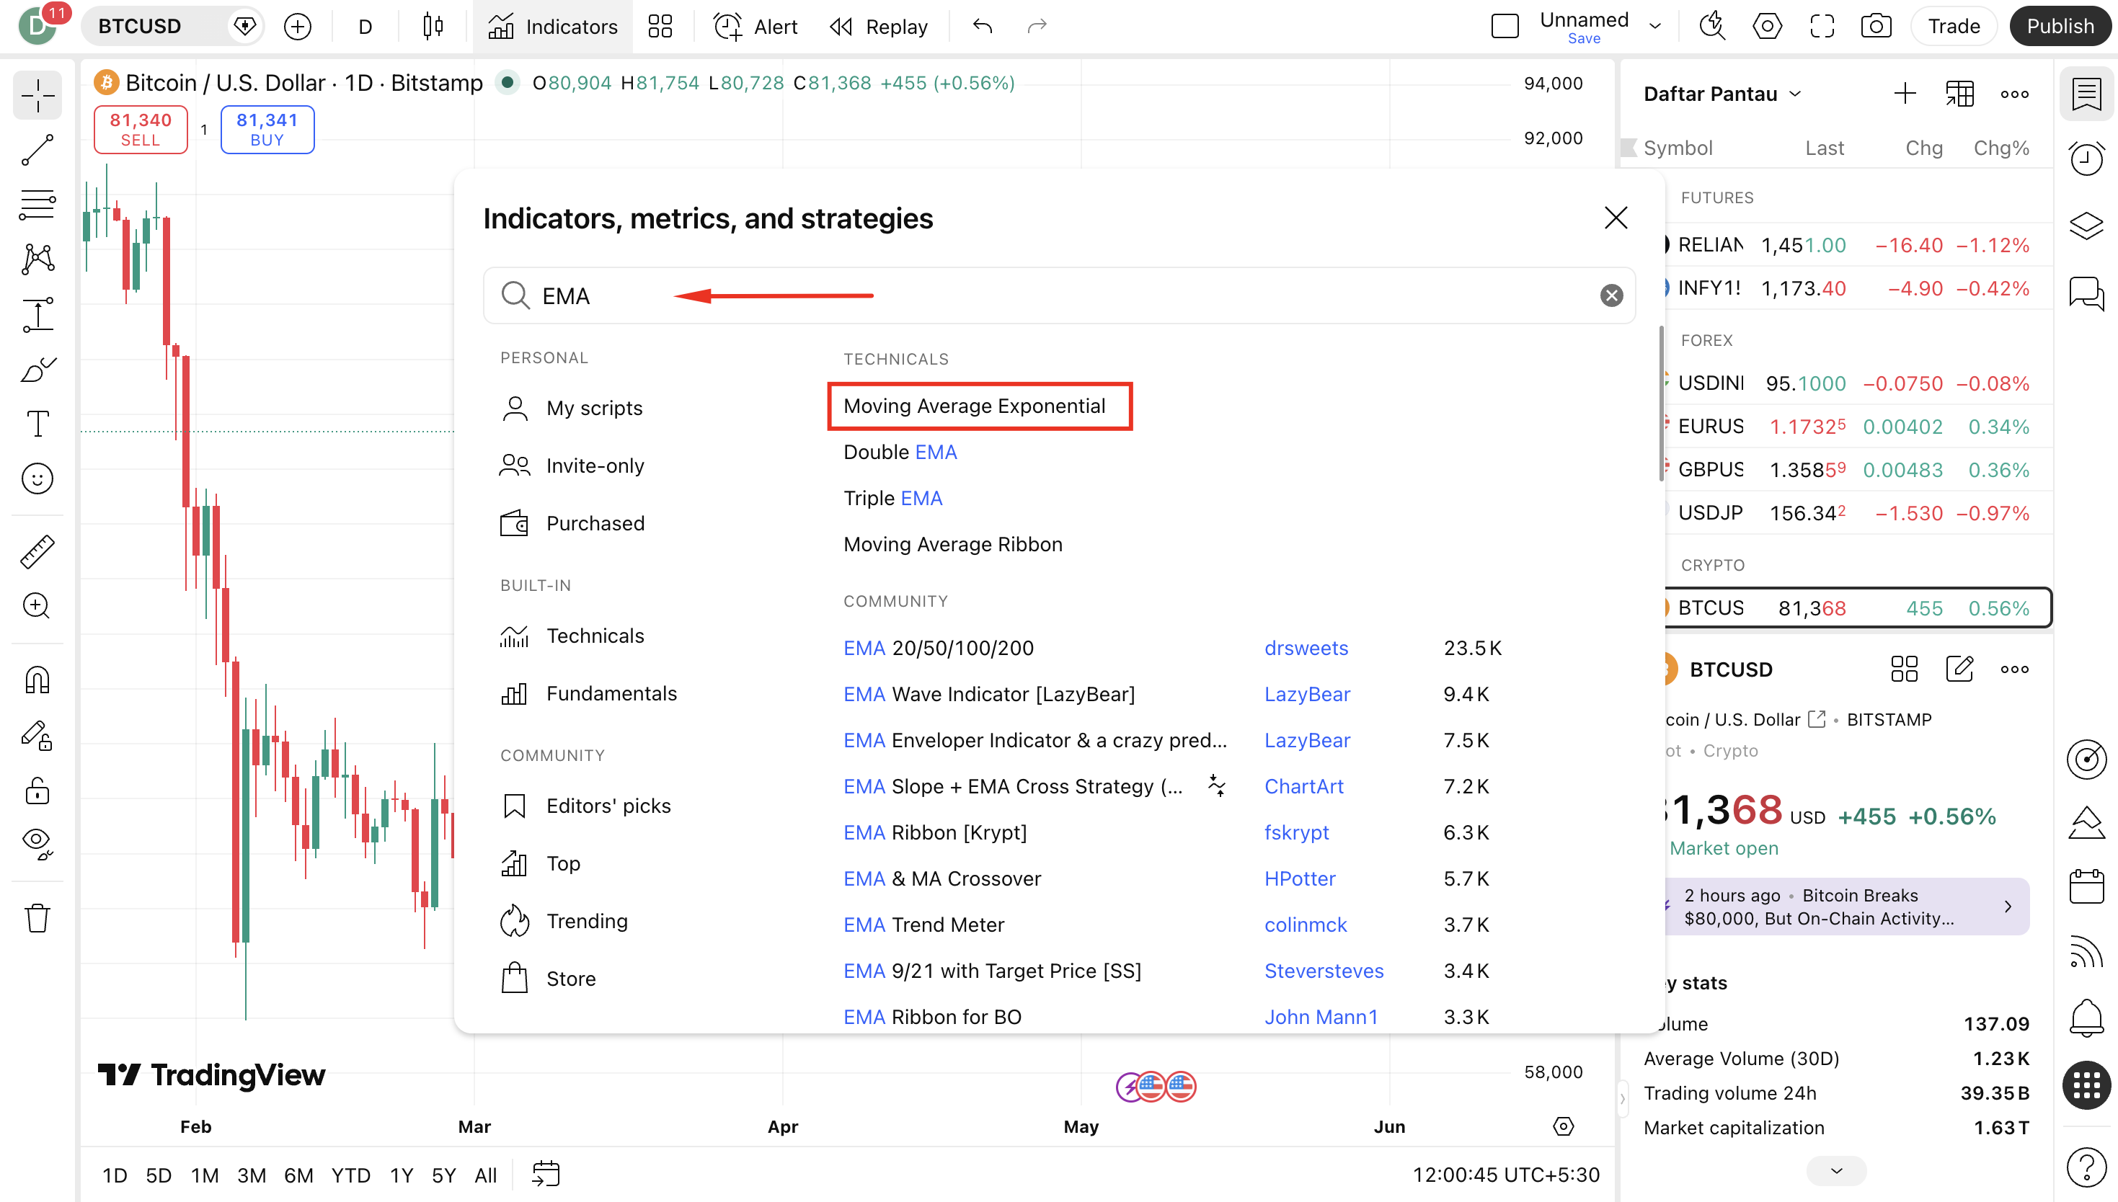This screenshot has width=2118, height=1202.
Task: Click the EMA search input field
Action: click(1058, 295)
